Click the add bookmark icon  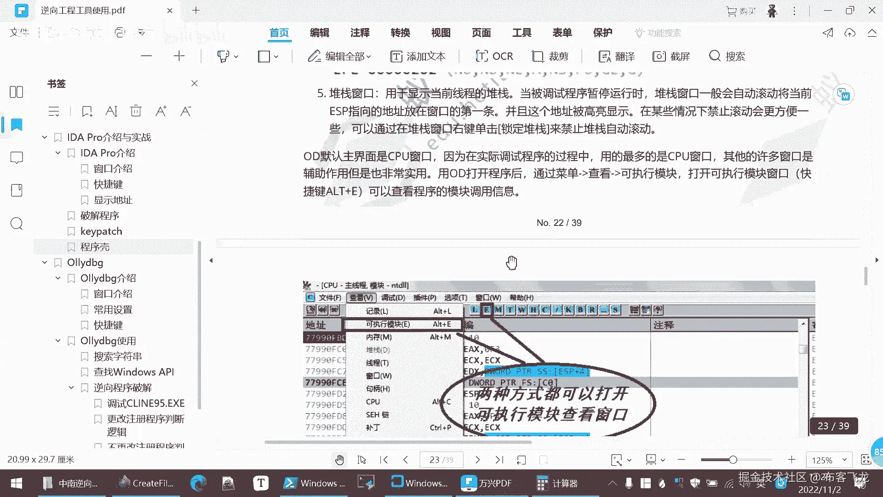87,111
